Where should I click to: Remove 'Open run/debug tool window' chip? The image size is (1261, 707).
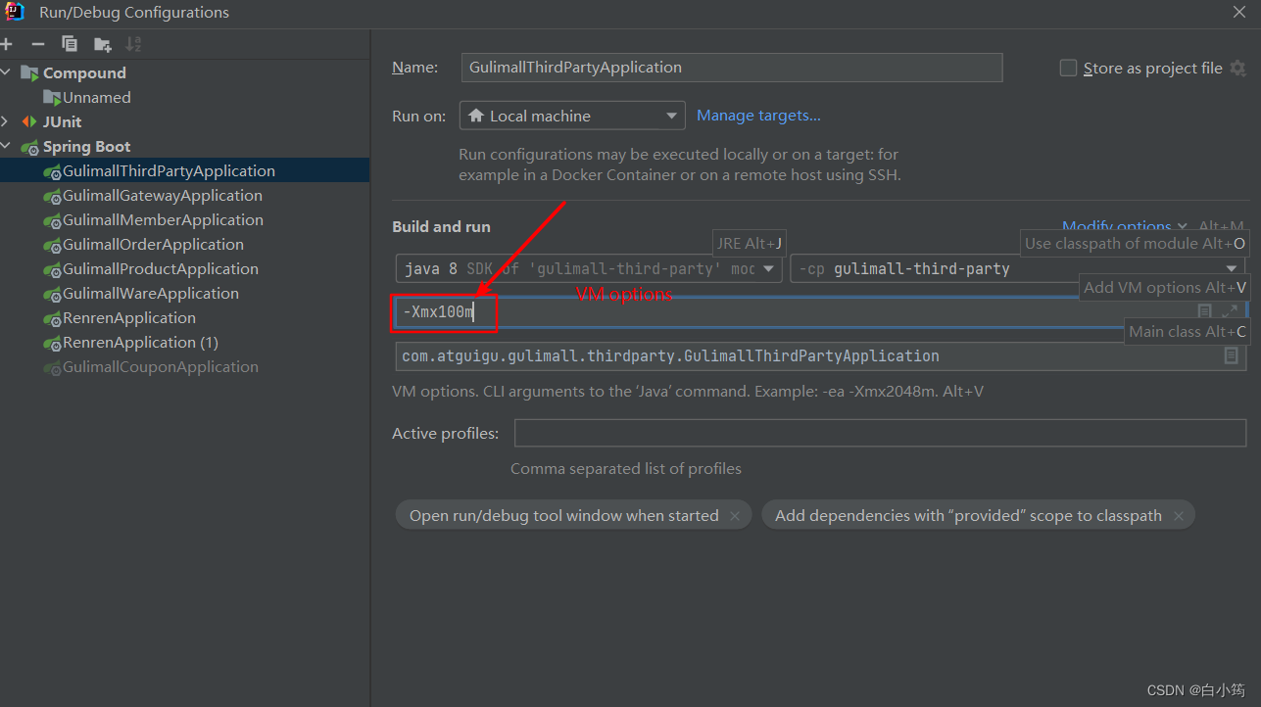pyautogui.click(x=735, y=516)
